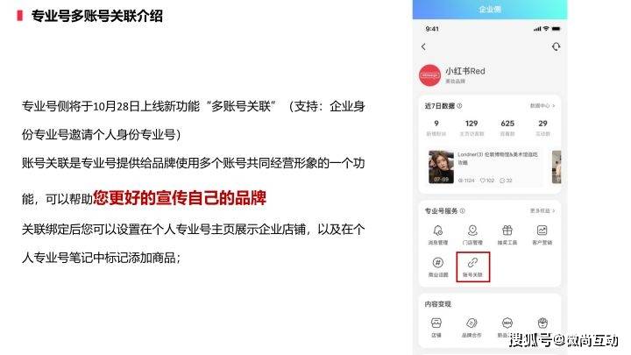Select the 企业侧 tab header

[x=490, y=10]
